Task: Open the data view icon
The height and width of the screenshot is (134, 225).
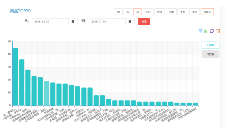Action: pyautogui.click(x=201, y=31)
